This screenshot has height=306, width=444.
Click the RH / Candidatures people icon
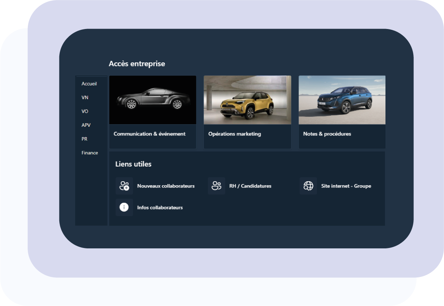[216, 186]
